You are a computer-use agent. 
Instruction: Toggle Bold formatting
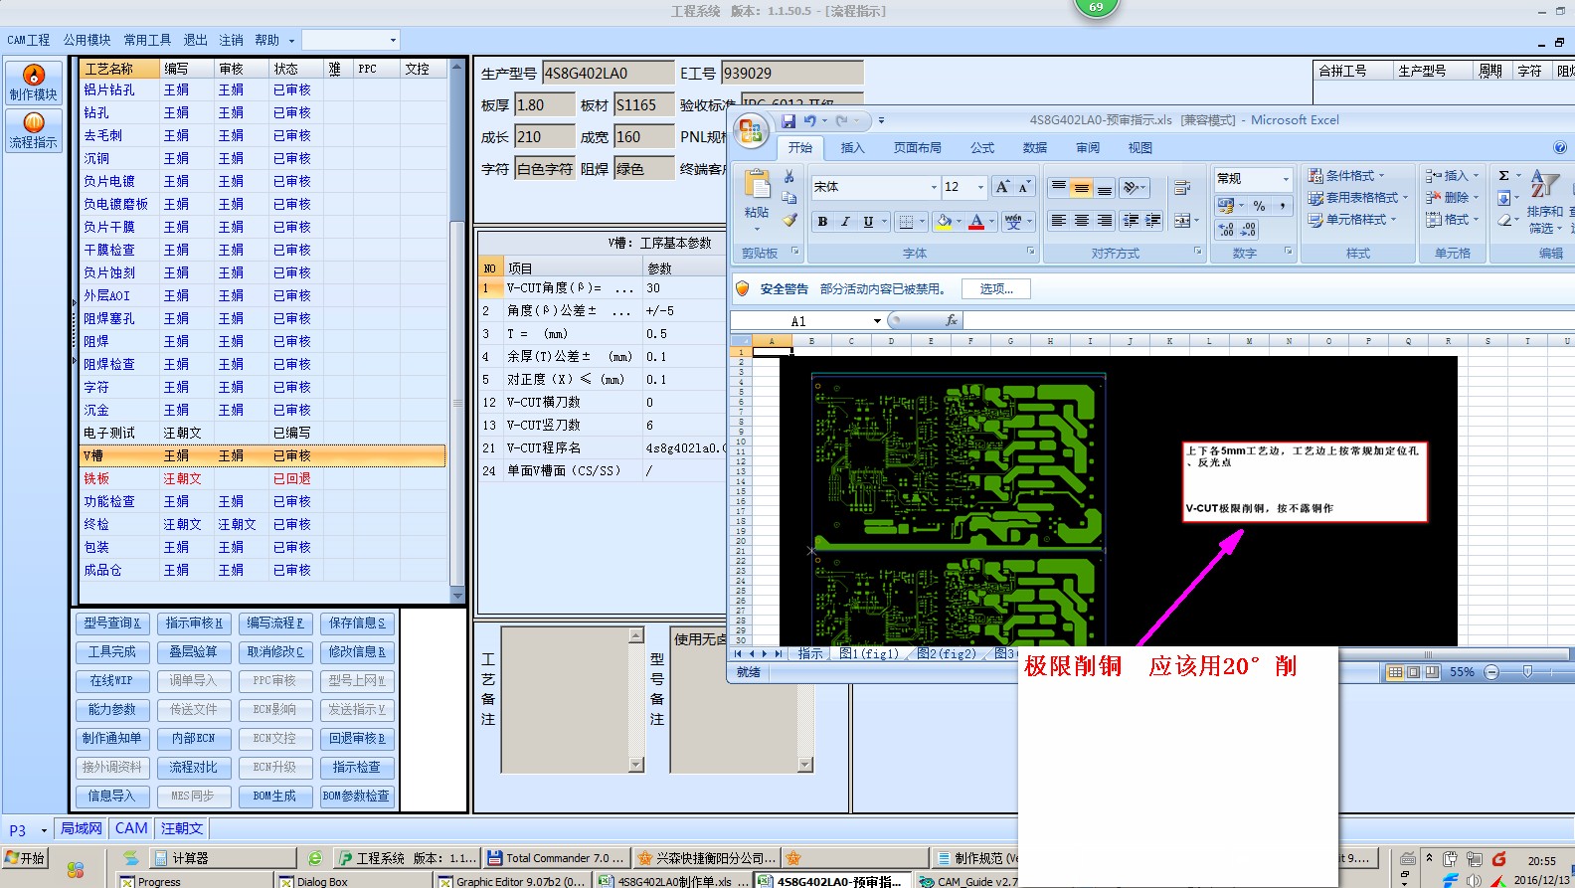tap(822, 222)
